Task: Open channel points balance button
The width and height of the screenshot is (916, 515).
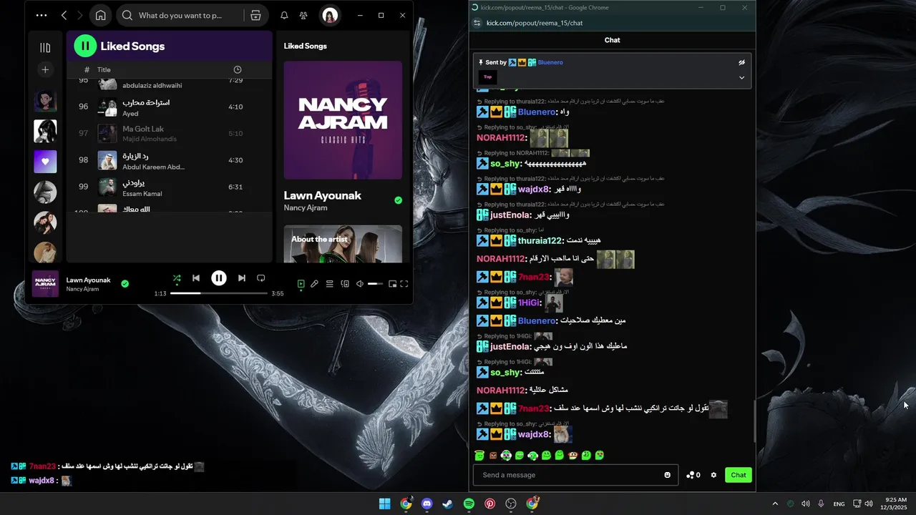Action: [x=693, y=475]
